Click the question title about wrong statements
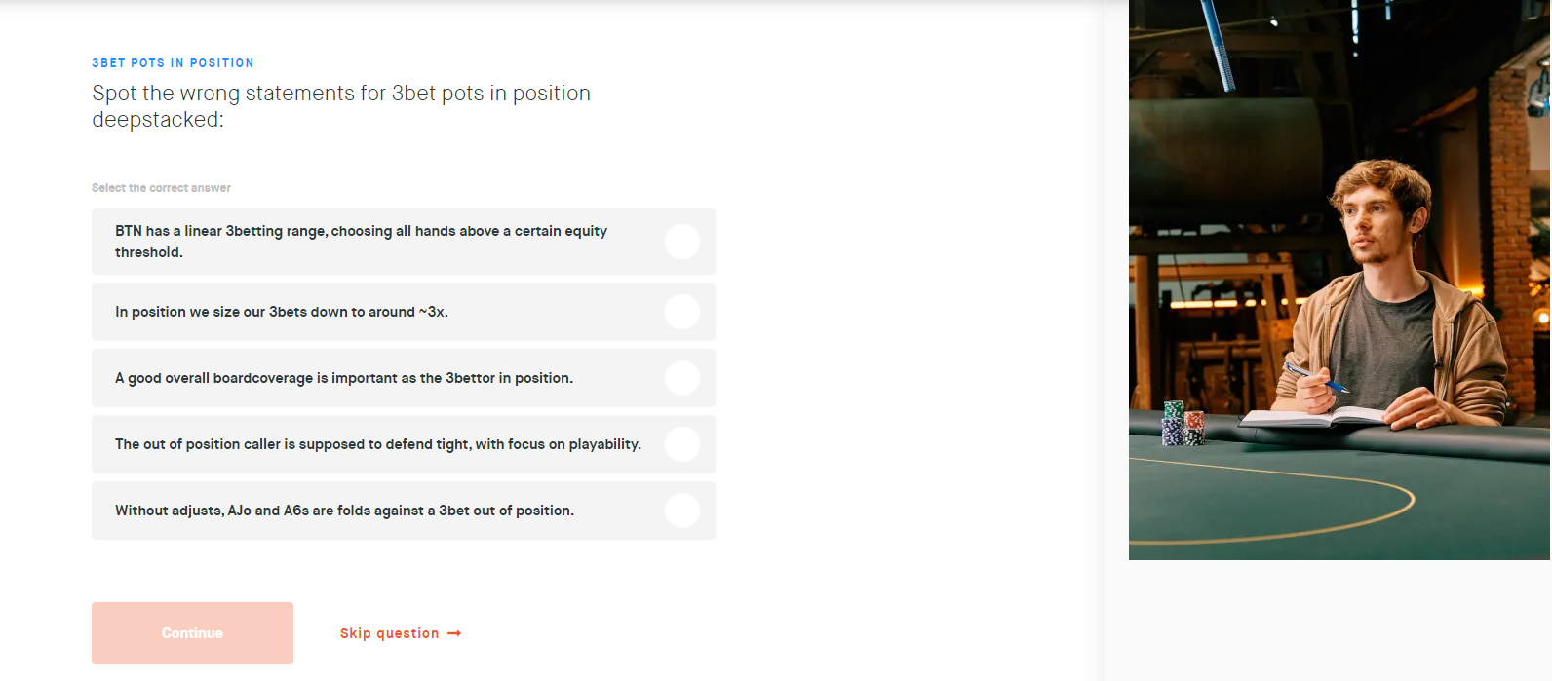The width and height of the screenshot is (1552, 681). click(x=341, y=106)
